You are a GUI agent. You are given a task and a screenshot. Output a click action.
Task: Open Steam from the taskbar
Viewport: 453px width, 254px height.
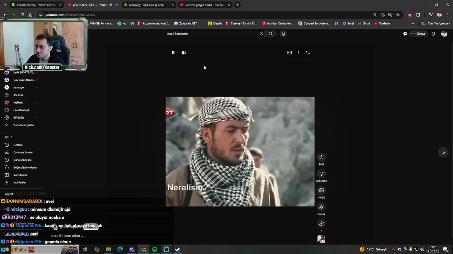[x=178, y=249]
